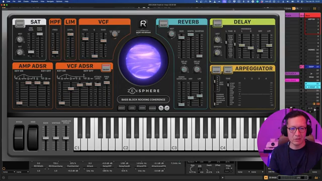The height and width of the screenshot is (181, 322).
Task: Open the Playback menu
Action: (35, 2)
